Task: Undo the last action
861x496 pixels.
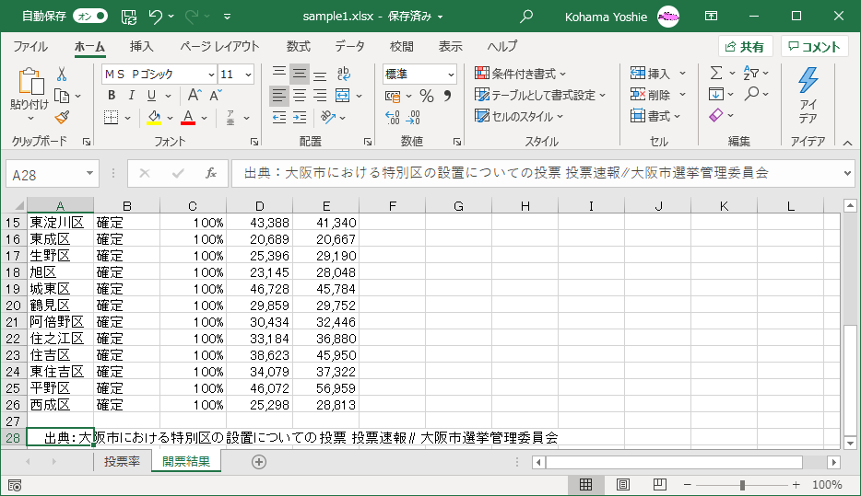Action: click(156, 17)
